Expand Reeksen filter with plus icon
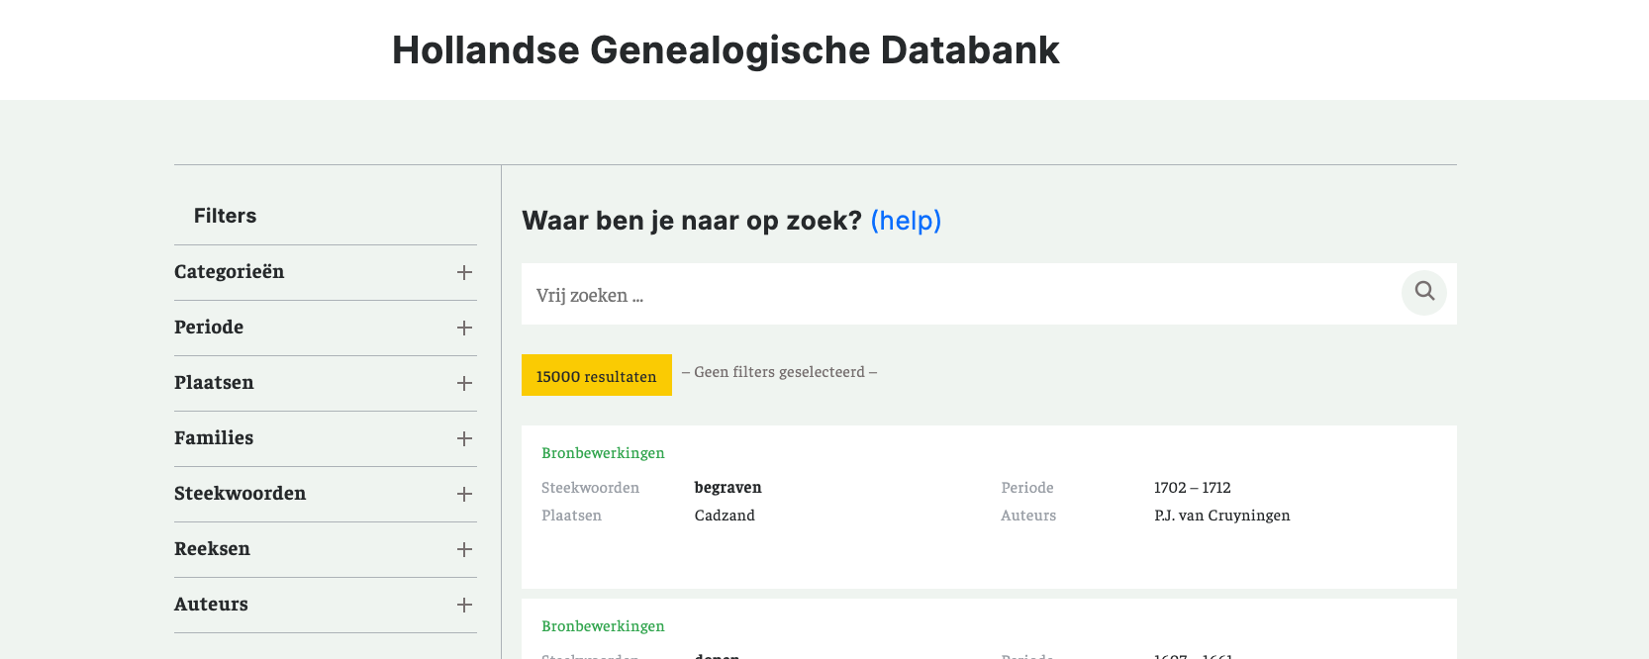This screenshot has width=1649, height=659. pos(464,549)
